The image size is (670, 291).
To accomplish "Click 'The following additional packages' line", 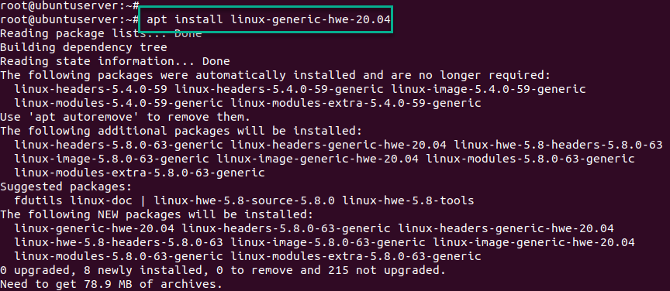I will tap(181, 131).
